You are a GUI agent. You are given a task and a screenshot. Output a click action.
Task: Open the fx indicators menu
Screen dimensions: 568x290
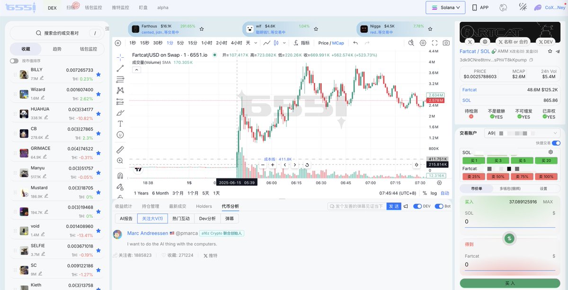pos(302,43)
